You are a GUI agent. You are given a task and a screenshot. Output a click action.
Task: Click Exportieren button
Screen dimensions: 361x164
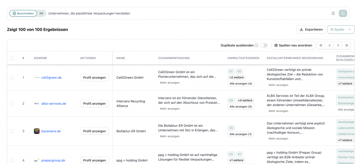311,29
